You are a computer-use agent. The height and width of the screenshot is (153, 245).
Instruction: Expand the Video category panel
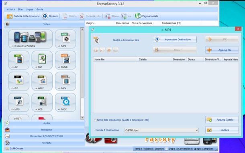click(44, 24)
